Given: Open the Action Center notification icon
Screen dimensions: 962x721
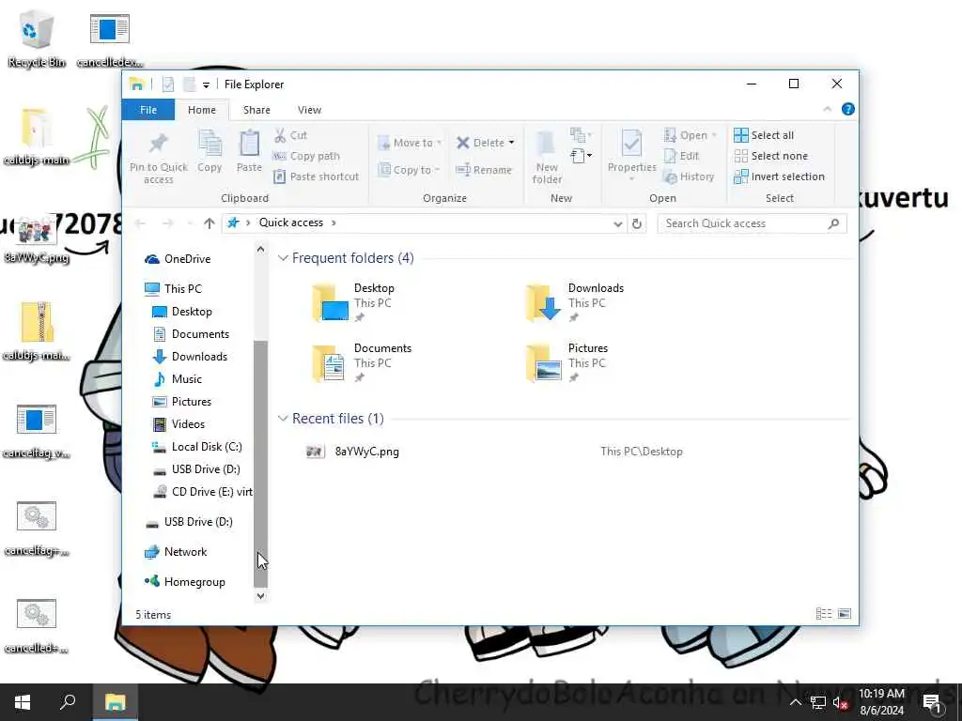Looking at the screenshot, I should click(x=932, y=702).
